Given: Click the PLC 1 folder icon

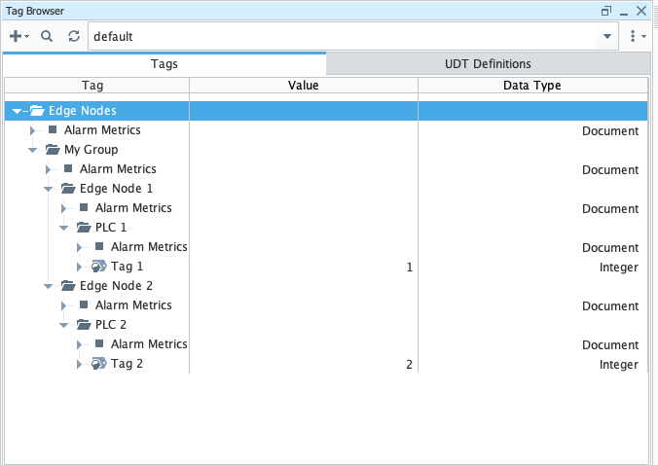Looking at the screenshot, I should point(83,228).
